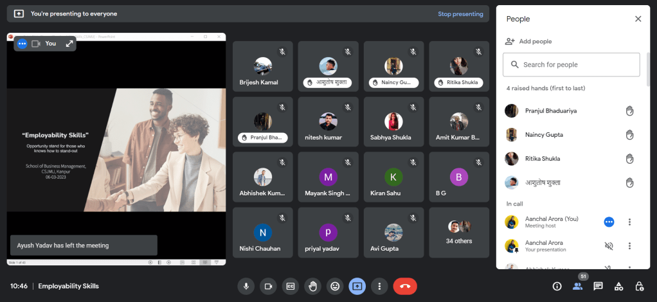The height and width of the screenshot is (302, 657).
Task: Open options menu for Aanchal Arora (You)
Action: [x=629, y=222]
